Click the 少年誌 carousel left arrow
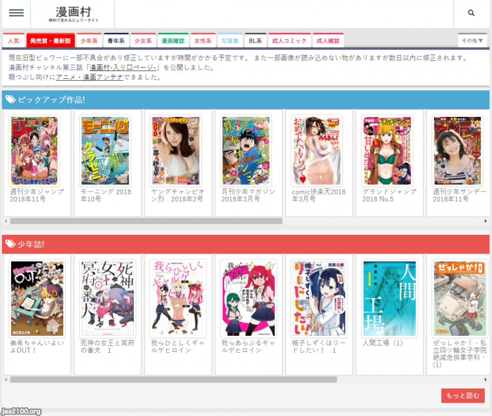492x416 pixels. (6, 379)
